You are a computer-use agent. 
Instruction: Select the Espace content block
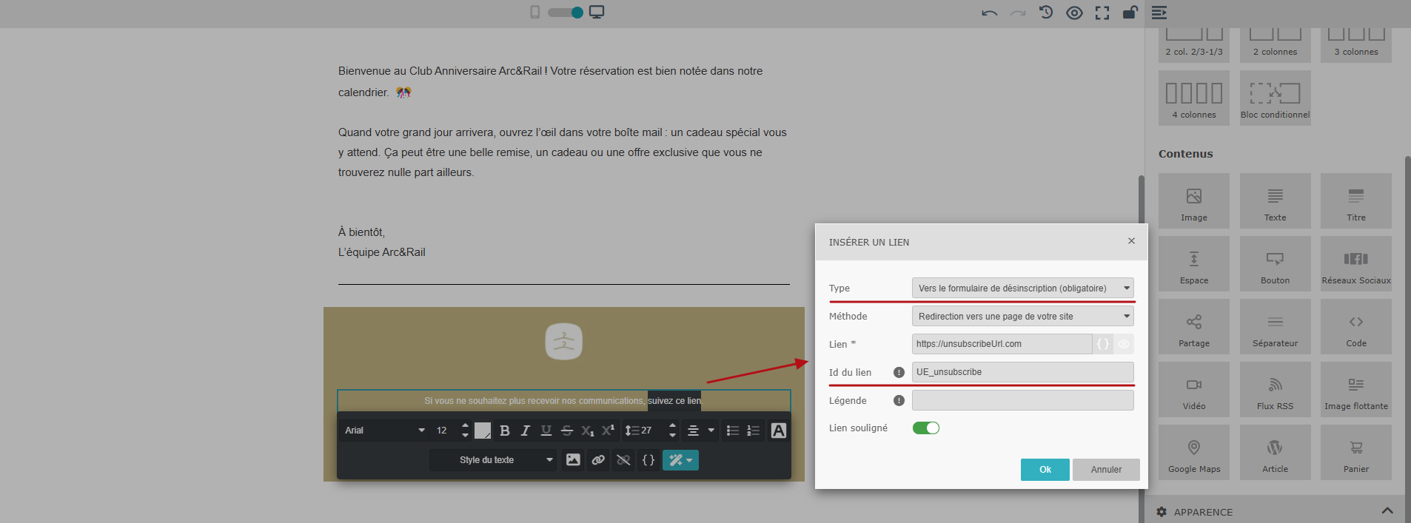click(1194, 264)
